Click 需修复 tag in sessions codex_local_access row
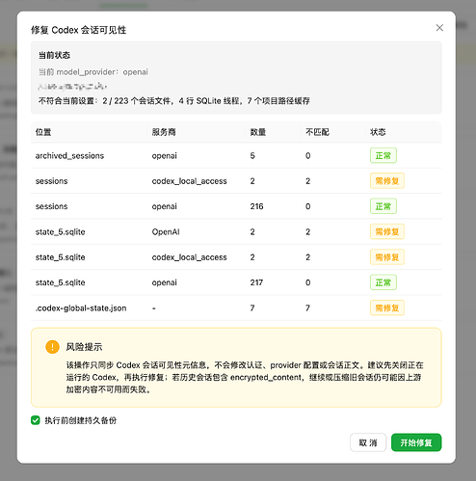Screen dimensions: 476x481 387,181
